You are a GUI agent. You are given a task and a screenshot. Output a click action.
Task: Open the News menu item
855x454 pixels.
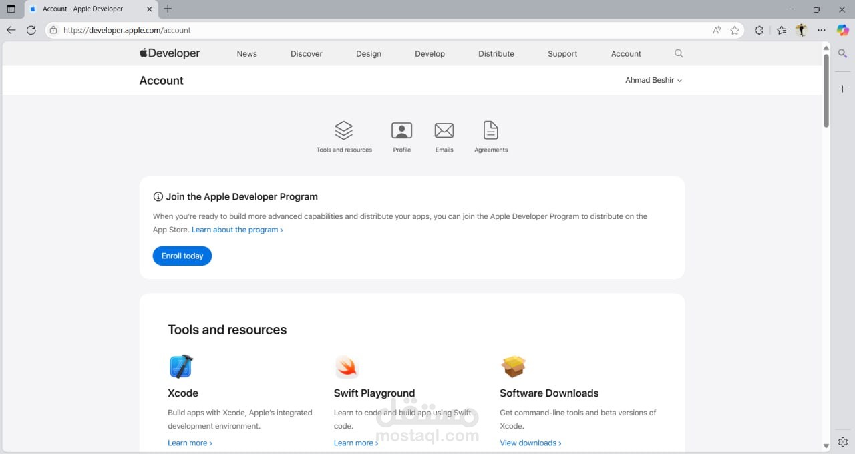click(246, 54)
